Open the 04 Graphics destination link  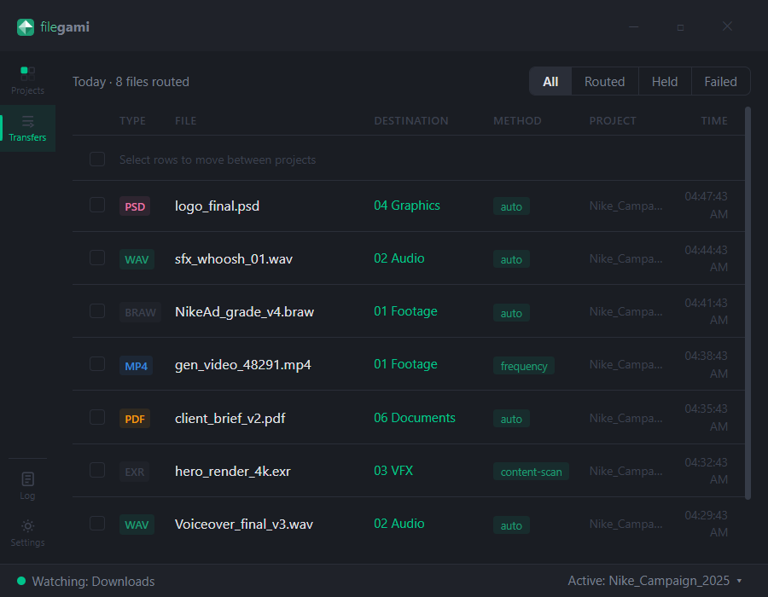407,206
